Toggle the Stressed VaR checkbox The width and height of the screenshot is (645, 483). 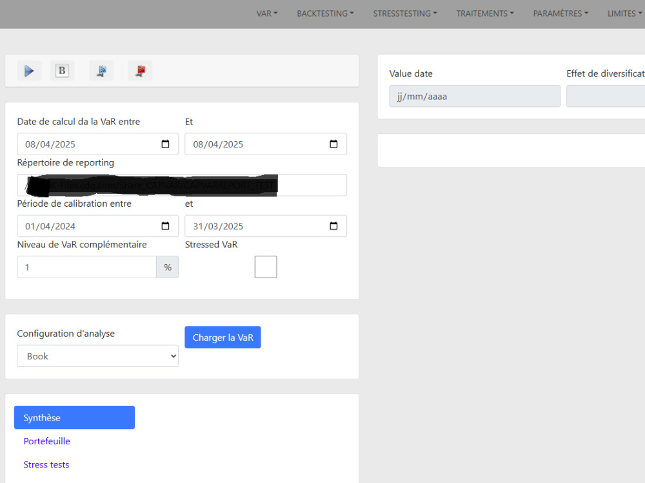point(266,267)
